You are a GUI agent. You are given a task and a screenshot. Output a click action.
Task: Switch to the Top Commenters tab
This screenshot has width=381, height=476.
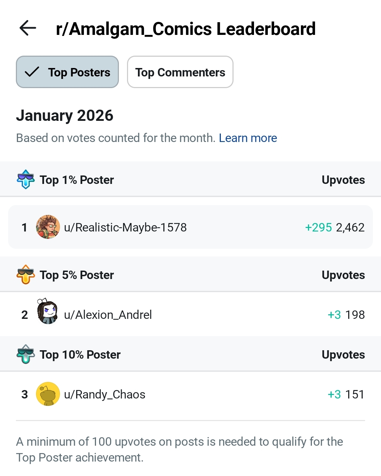pyautogui.click(x=180, y=72)
